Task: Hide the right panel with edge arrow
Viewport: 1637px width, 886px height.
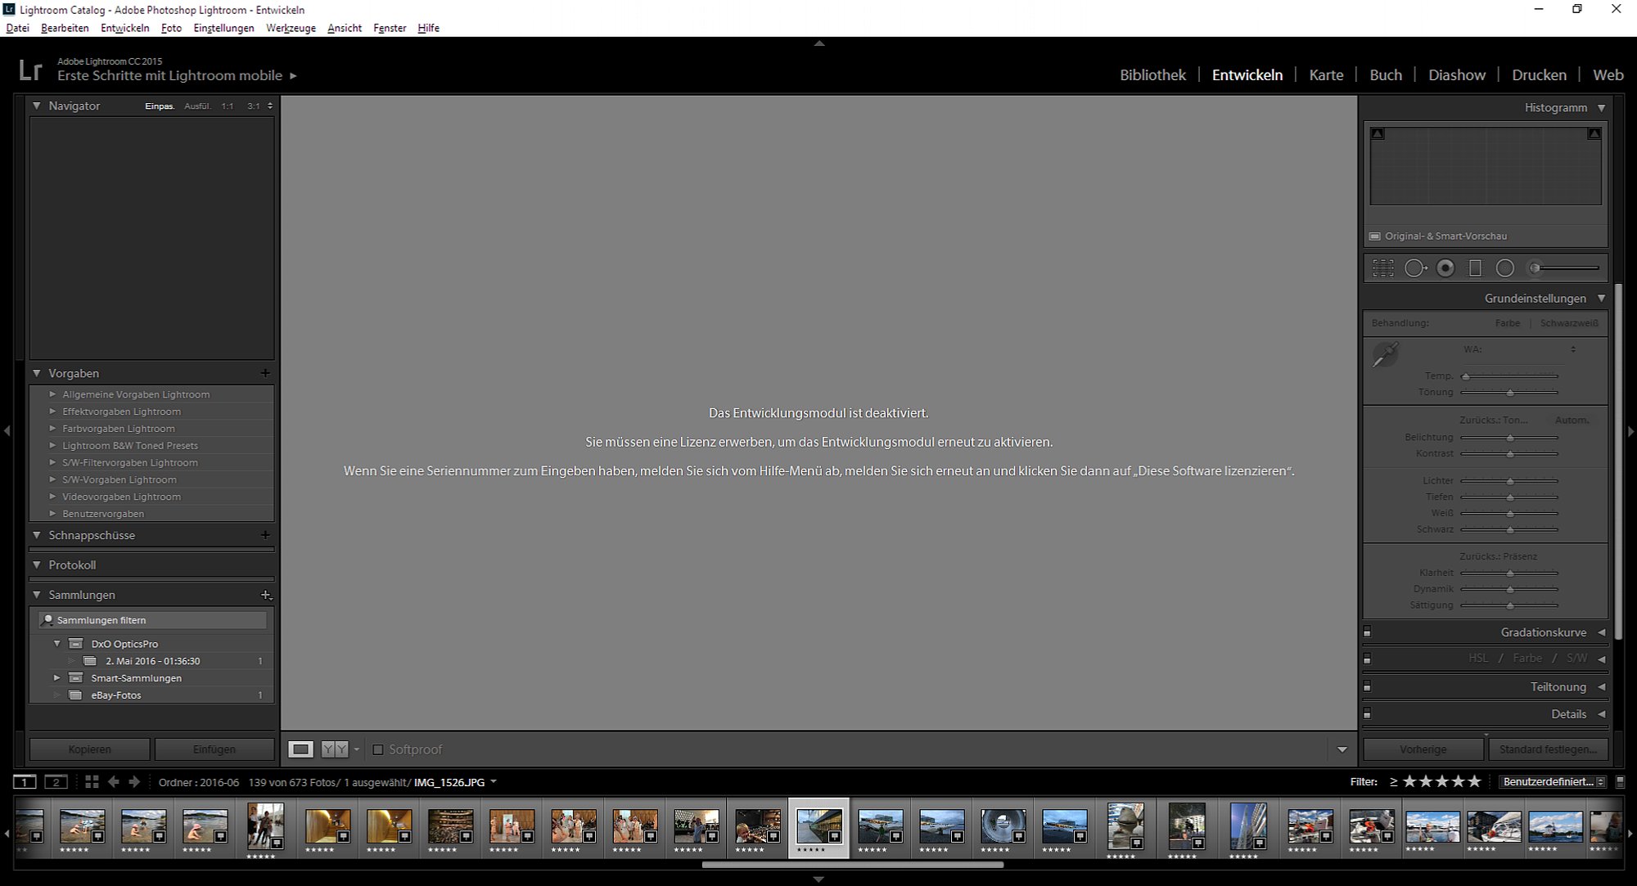Action: pos(1630,430)
